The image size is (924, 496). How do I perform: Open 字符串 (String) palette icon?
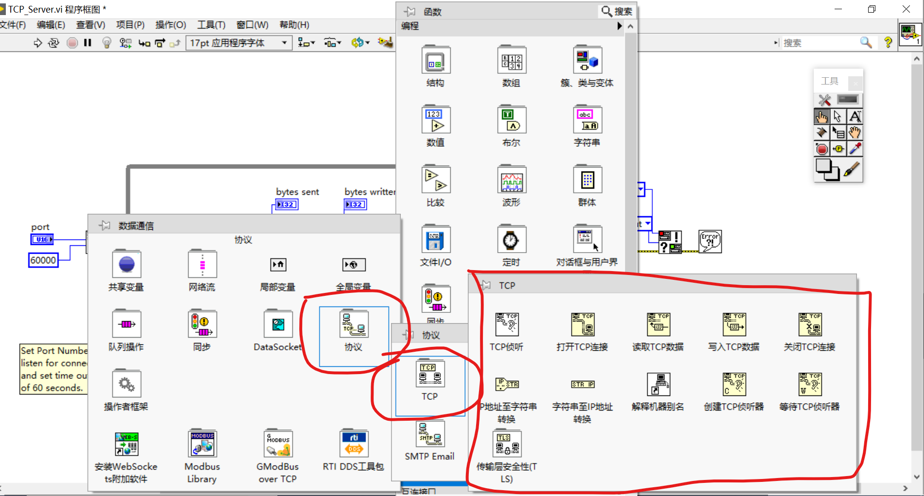pos(587,120)
